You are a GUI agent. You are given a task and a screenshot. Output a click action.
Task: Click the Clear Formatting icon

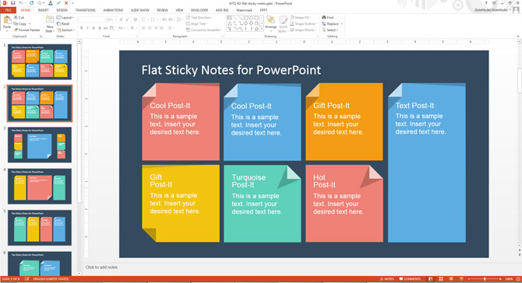tap(135, 20)
